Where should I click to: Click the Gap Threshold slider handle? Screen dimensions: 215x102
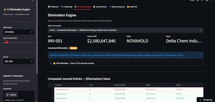(x=7, y=43)
